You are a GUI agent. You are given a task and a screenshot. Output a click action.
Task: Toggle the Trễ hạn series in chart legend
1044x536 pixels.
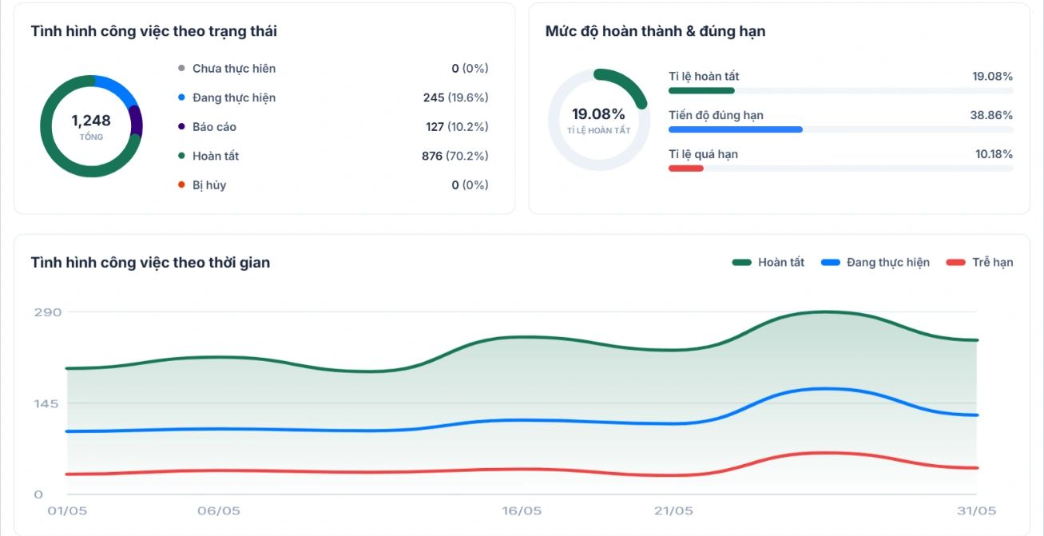click(x=979, y=262)
